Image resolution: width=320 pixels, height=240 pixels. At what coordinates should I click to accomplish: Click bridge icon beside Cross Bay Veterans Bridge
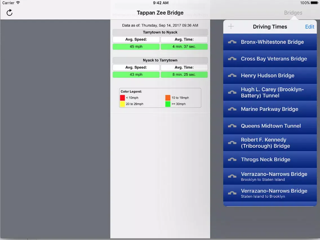click(x=232, y=59)
